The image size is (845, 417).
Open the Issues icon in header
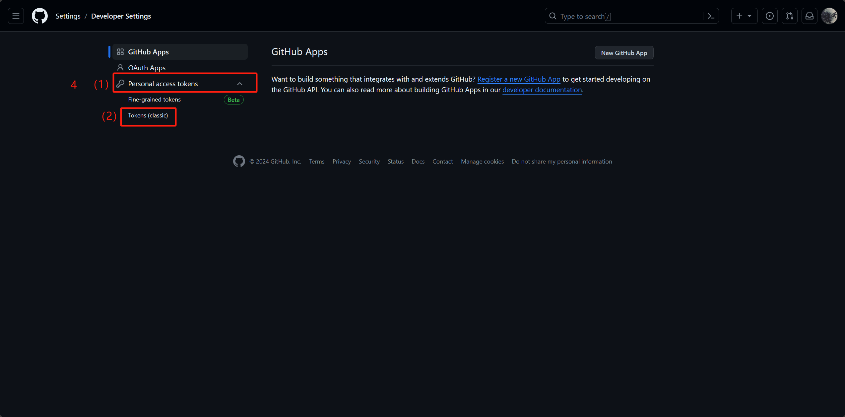(769, 16)
